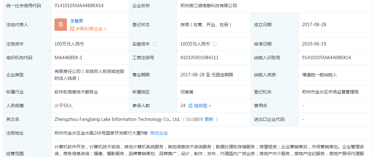Select the Zhengzhou Fangjiang Lake English name text

[117, 119]
